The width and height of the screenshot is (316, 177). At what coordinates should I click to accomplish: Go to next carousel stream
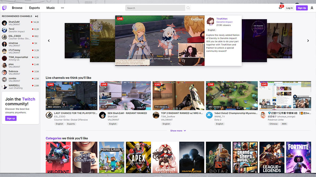(x=308, y=41)
